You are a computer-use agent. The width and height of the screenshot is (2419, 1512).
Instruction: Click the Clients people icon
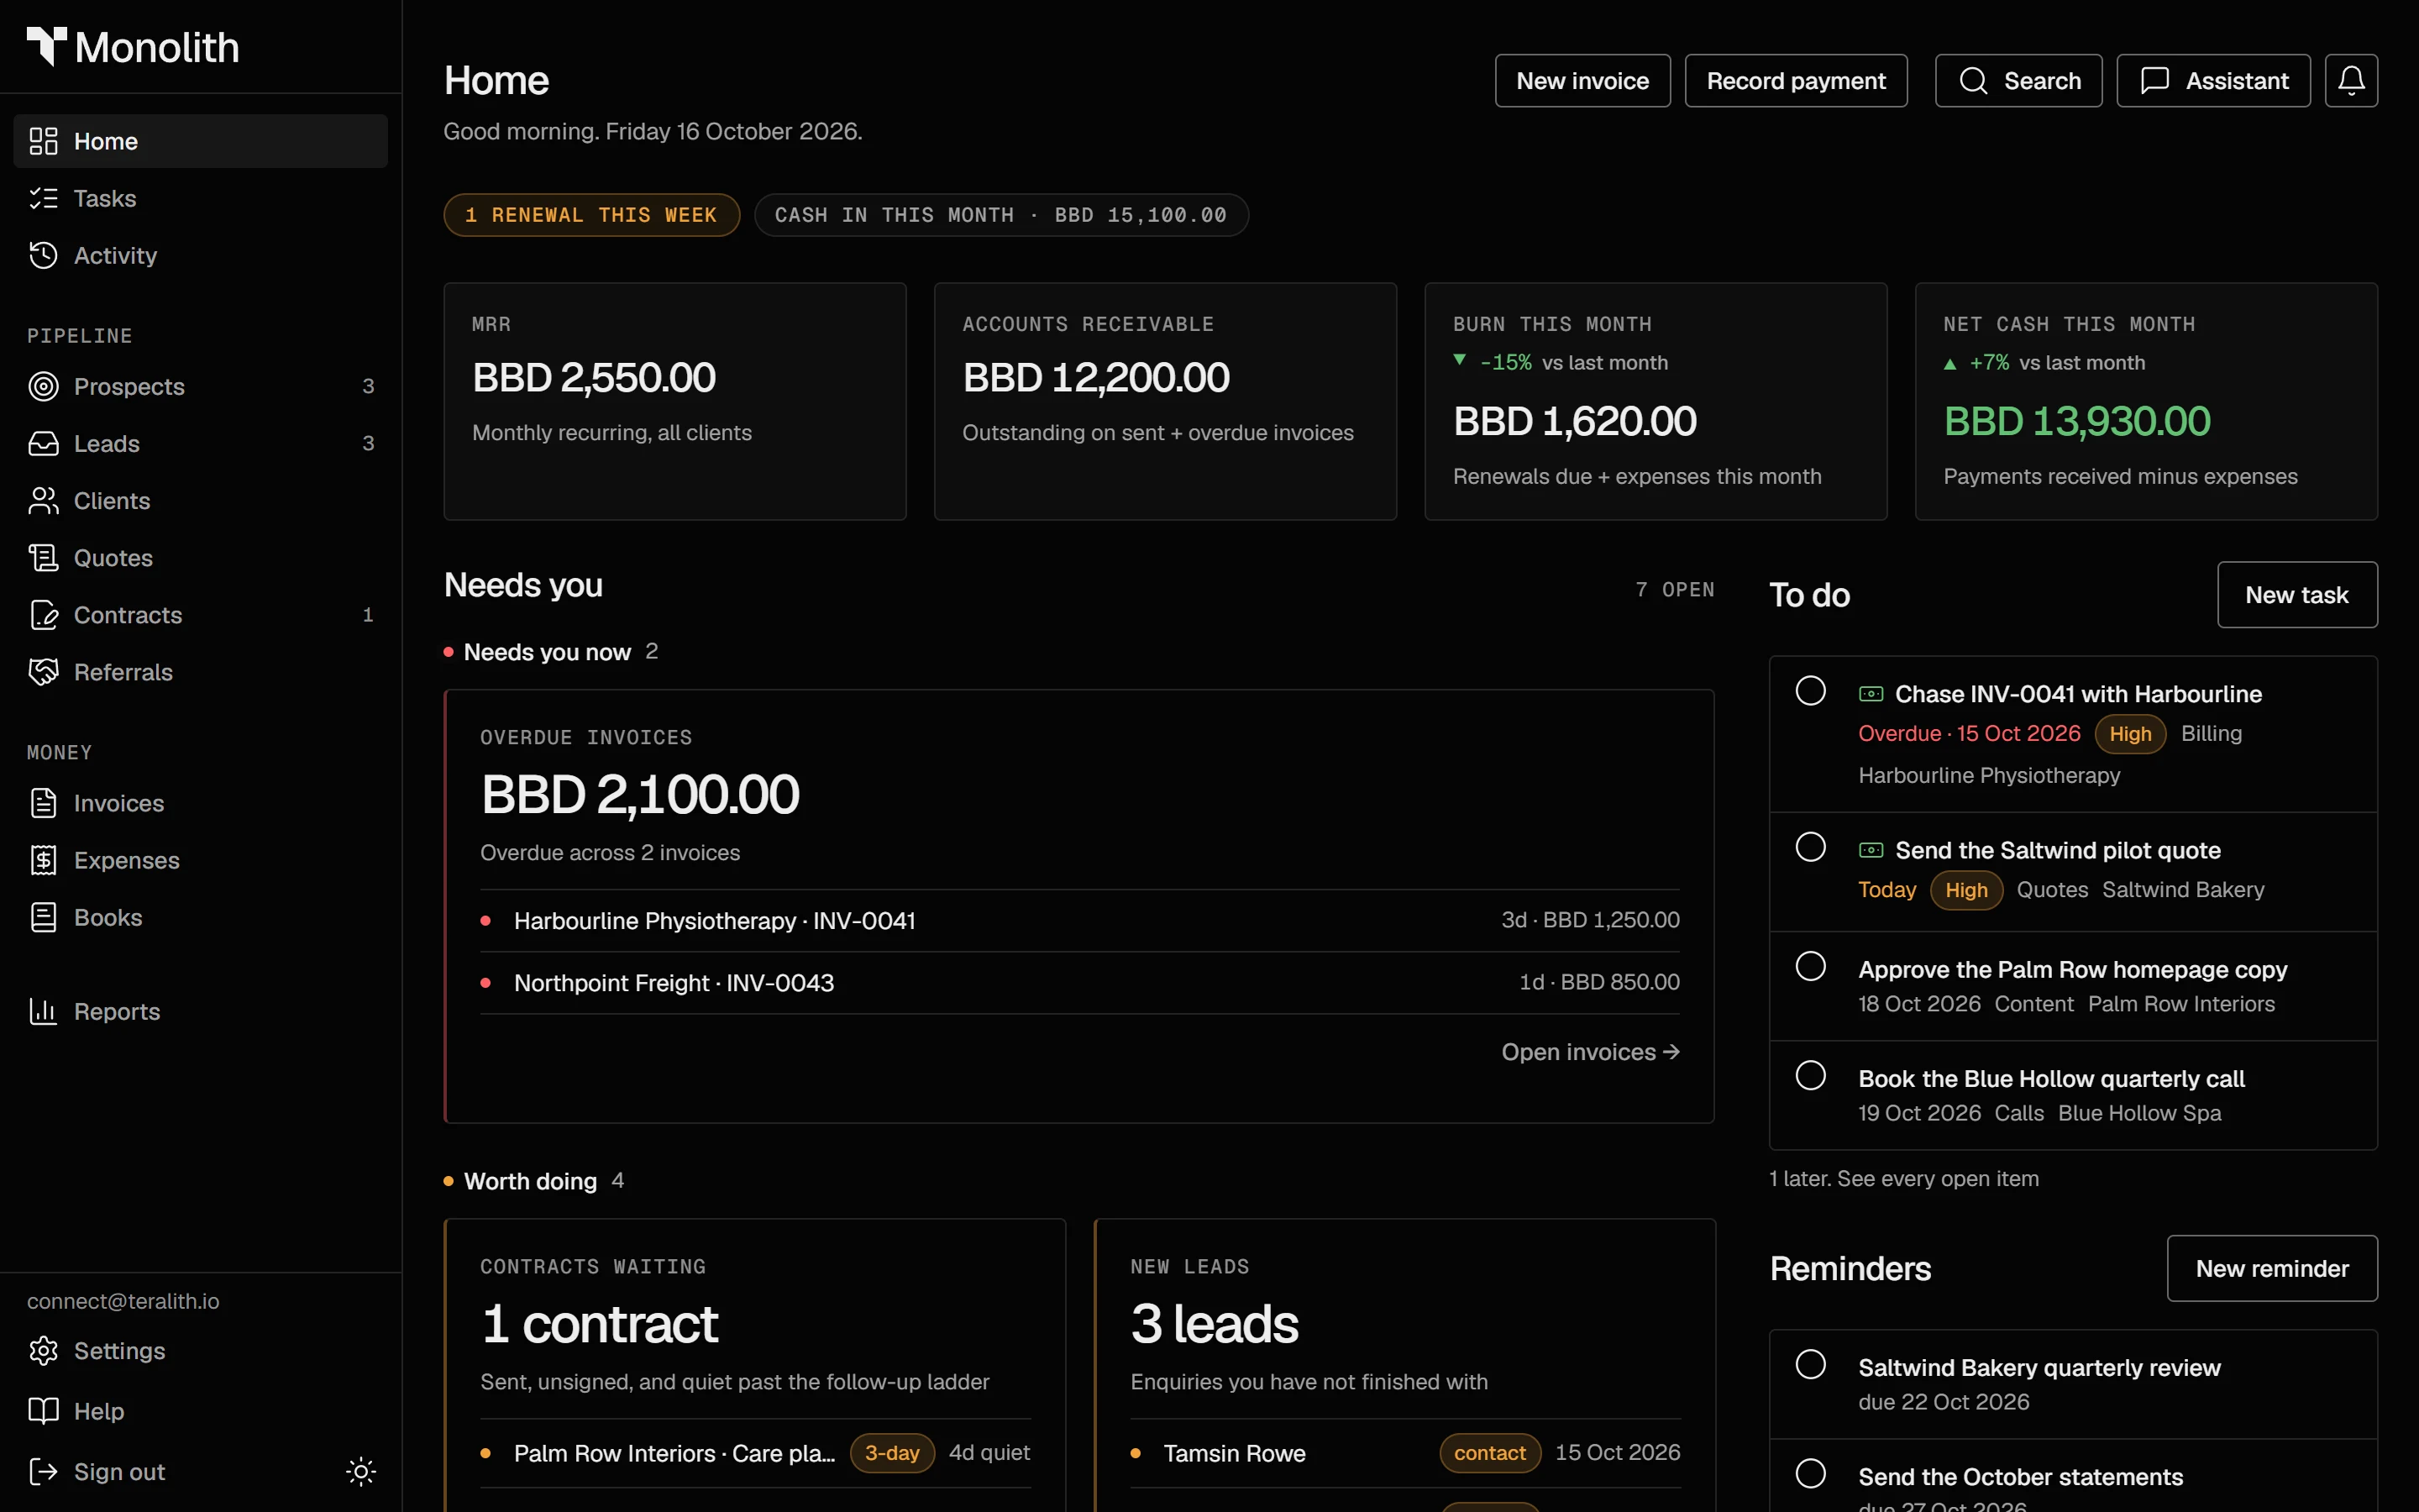(x=43, y=500)
